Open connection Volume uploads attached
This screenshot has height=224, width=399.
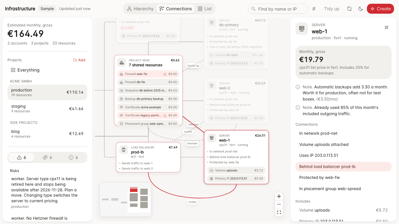click(x=344, y=144)
